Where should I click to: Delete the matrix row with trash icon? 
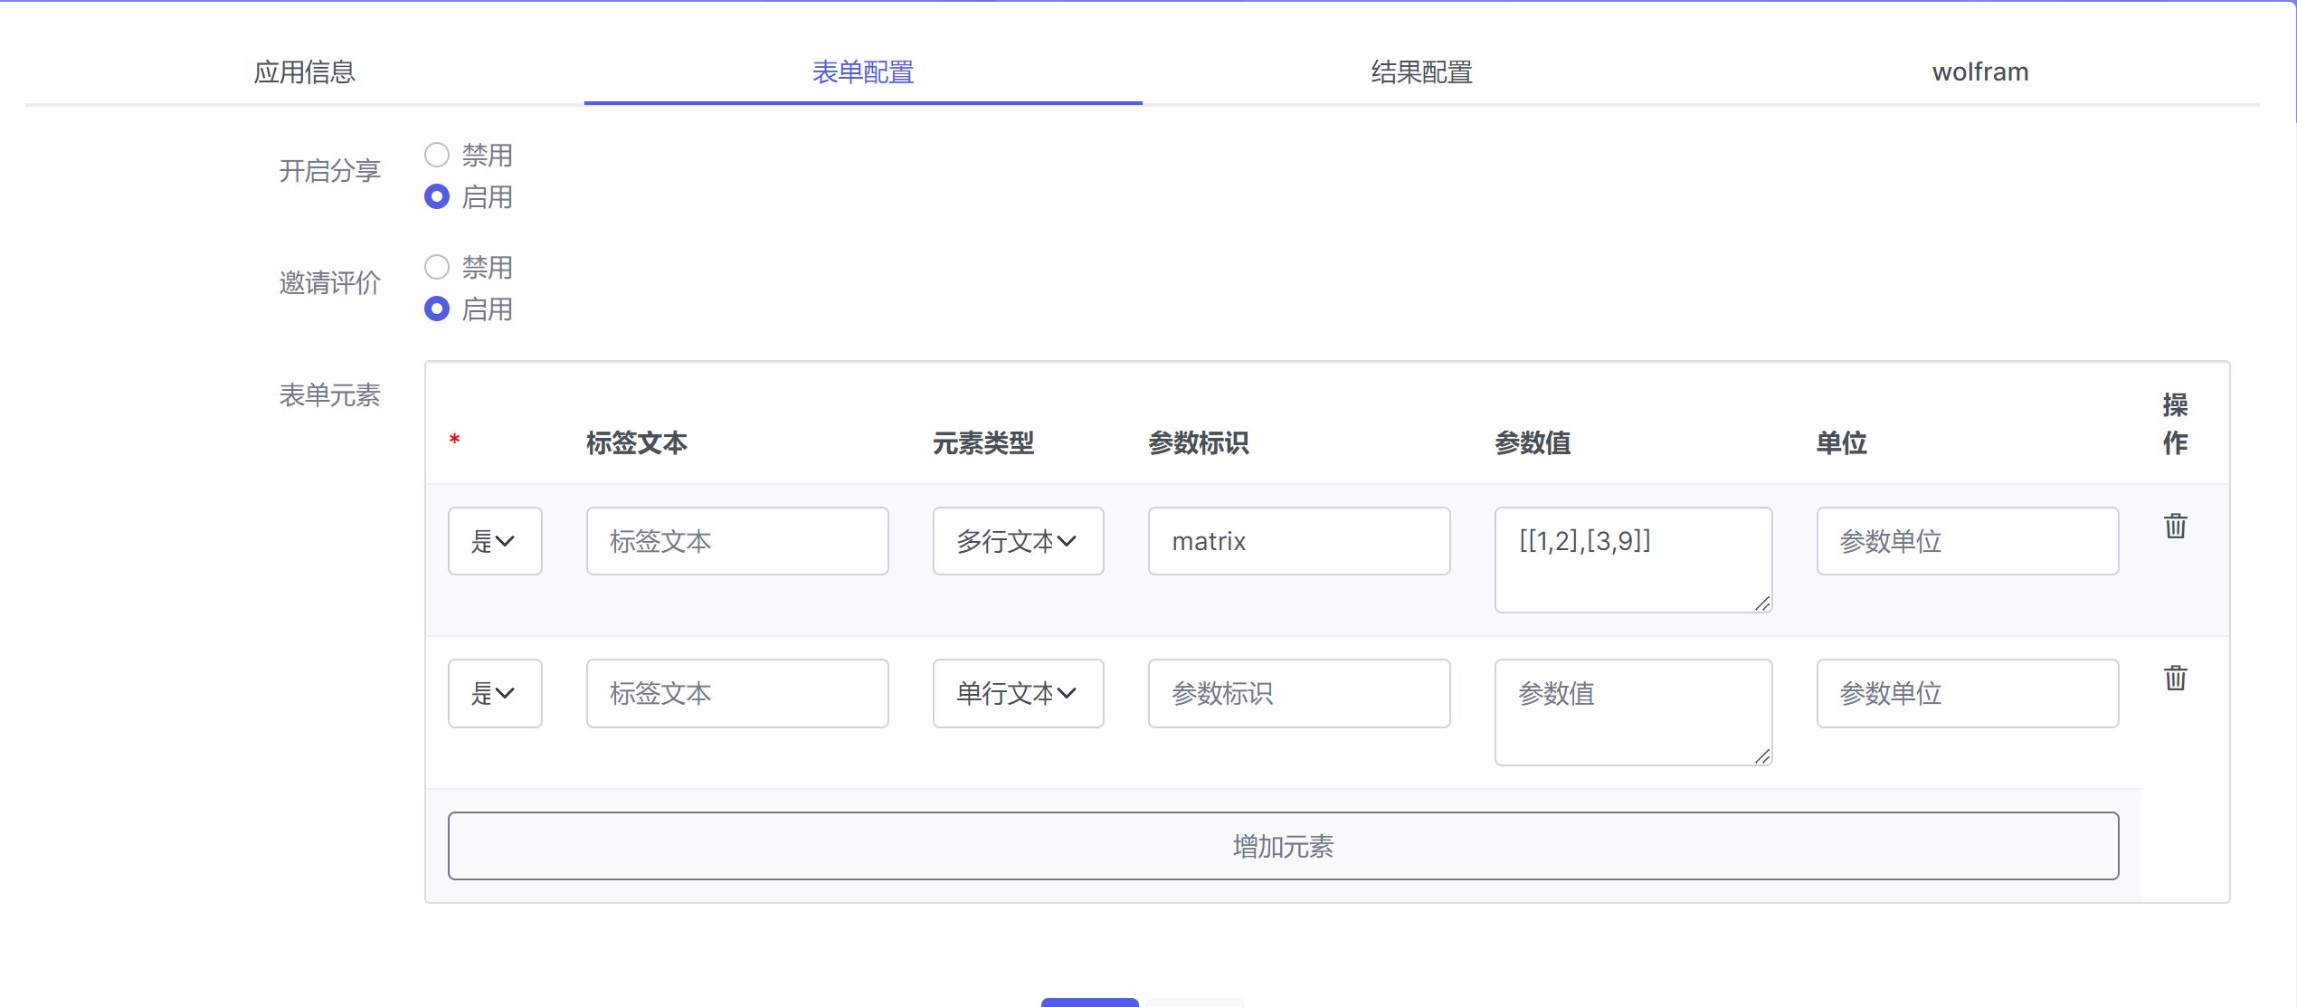click(2175, 526)
